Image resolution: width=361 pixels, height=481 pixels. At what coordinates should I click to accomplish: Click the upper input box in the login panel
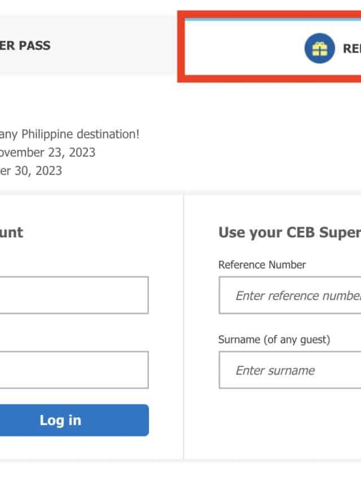[x=73, y=295]
